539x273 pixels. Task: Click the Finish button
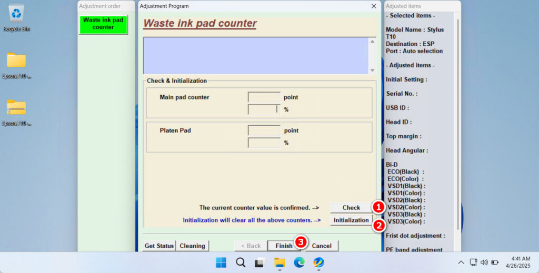tap(284, 246)
